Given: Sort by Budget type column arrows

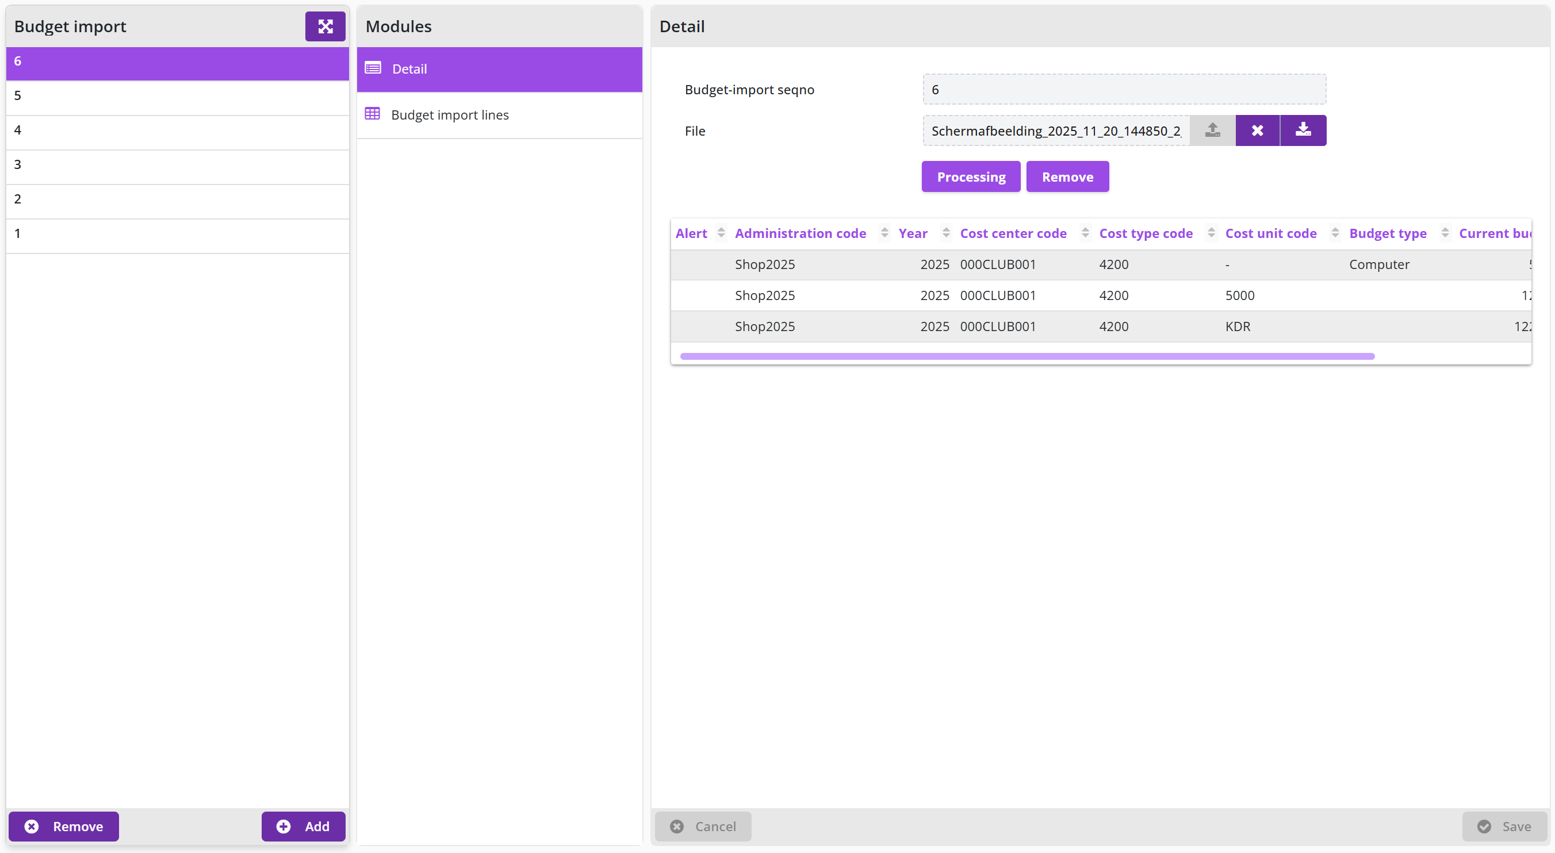Looking at the screenshot, I should (1445, 233).
